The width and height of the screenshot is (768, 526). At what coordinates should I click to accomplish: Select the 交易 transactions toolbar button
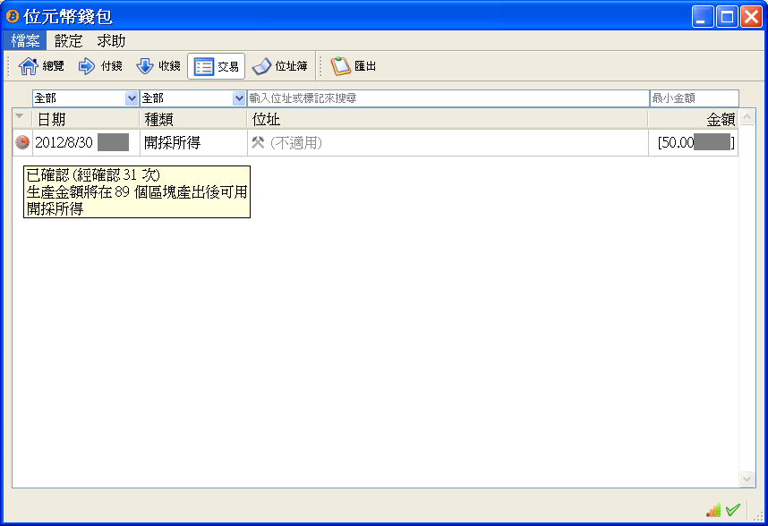click(216, 66)
